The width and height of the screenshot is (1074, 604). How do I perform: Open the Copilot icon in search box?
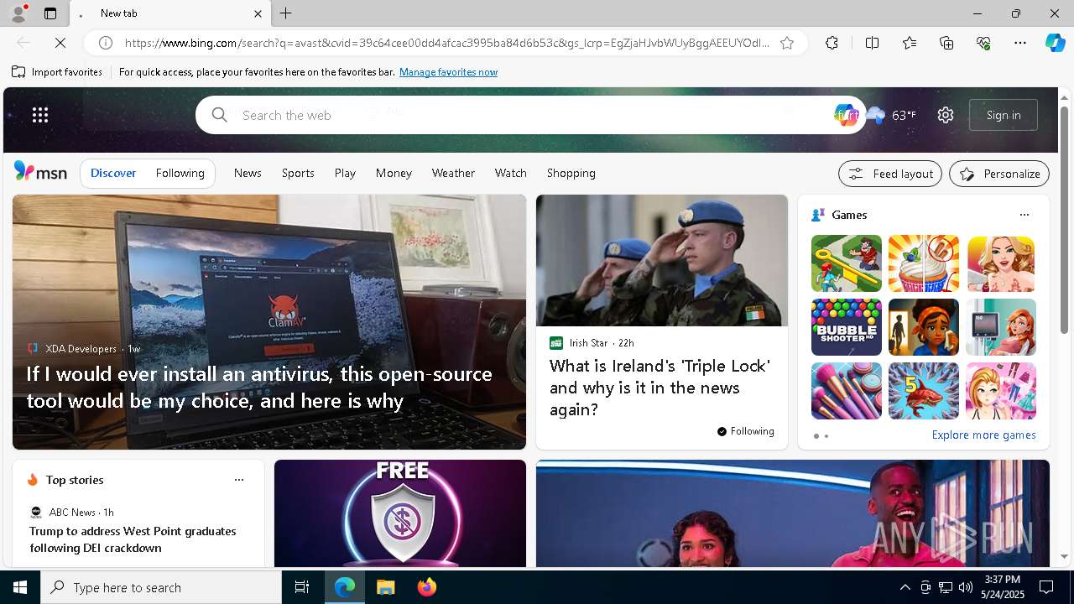(x=845, y=115)
